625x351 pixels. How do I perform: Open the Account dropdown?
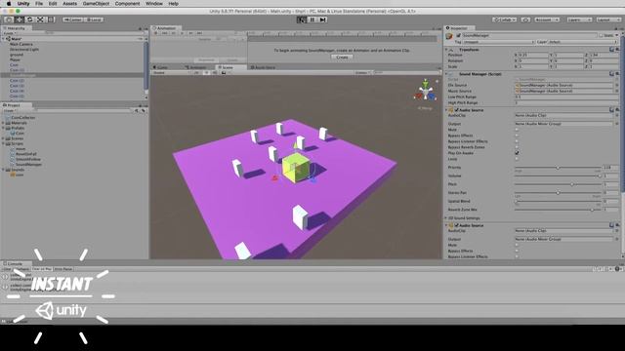(x=547, y=19)
